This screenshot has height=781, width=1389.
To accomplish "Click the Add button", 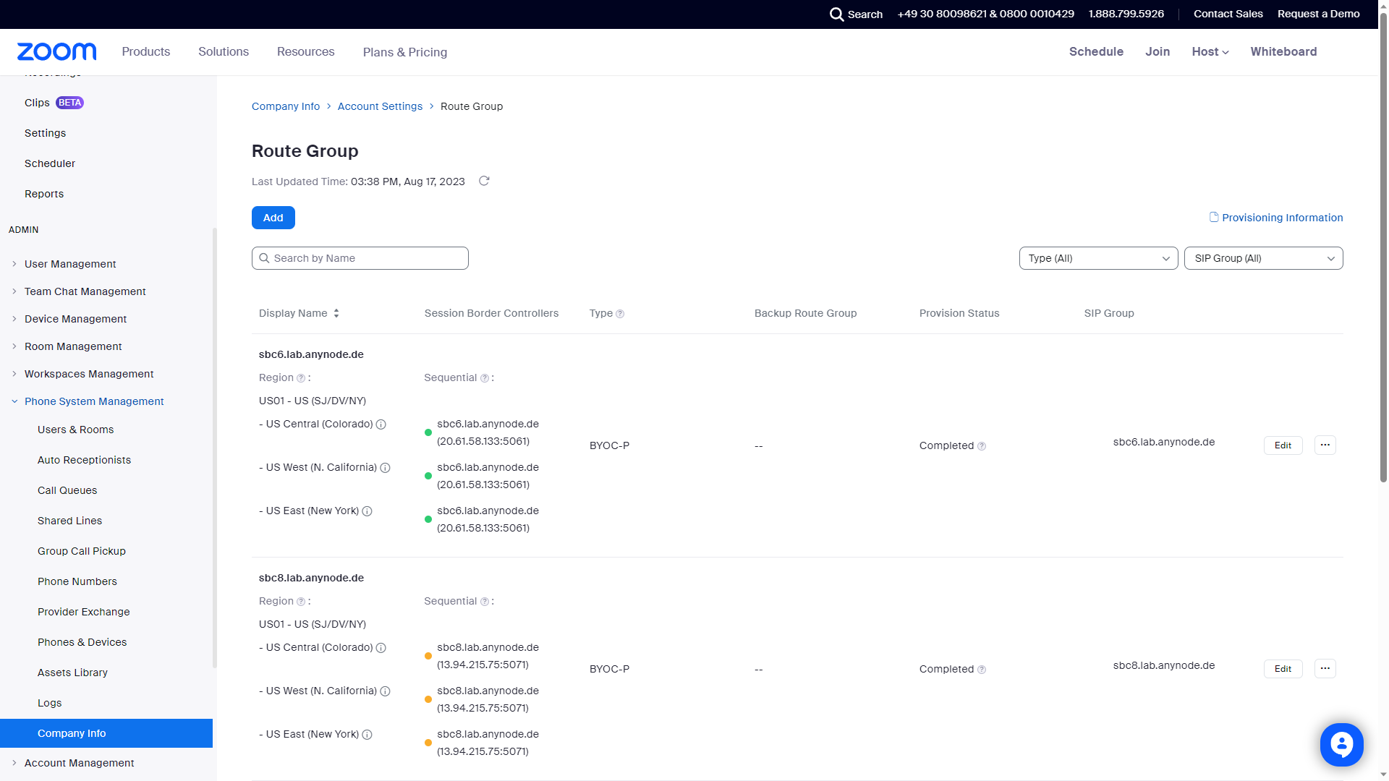I will (273, 218).
